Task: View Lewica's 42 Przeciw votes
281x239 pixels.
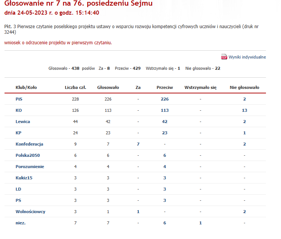Action: pyautogui.click(x=165, y=122)
